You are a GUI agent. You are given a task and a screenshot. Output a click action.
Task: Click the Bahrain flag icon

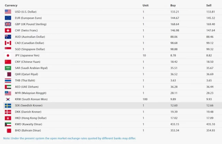pyautogui.click(x=8, y=130)
